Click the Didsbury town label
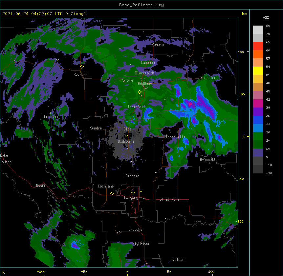This screenshot has width=283, height=276. 126,141
